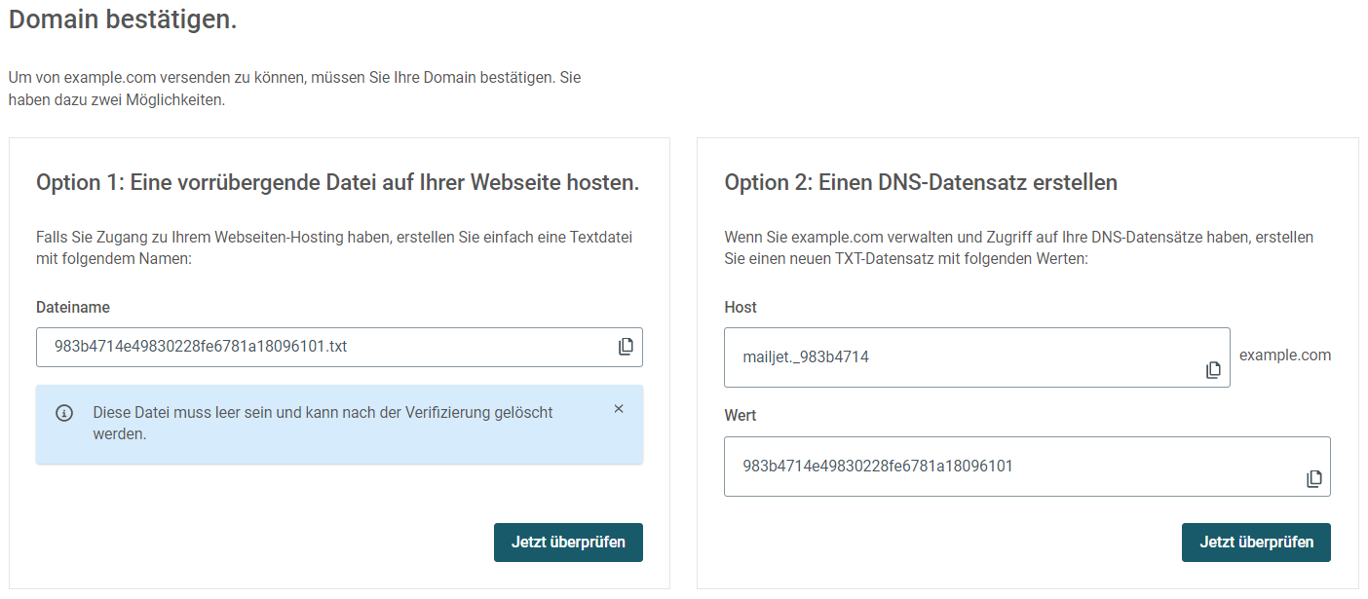This screenshot has width=1368, height=599.
Task: Copy the Host value with the copy icon
Action: 1213,370
